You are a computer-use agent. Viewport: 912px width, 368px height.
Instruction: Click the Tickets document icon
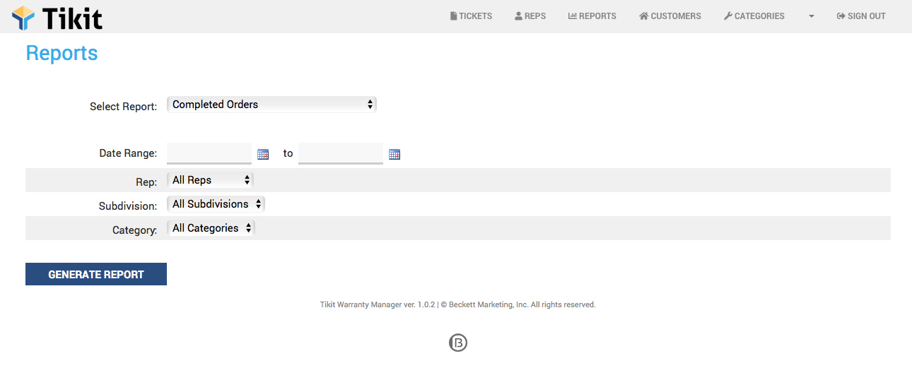click(454, 16)
